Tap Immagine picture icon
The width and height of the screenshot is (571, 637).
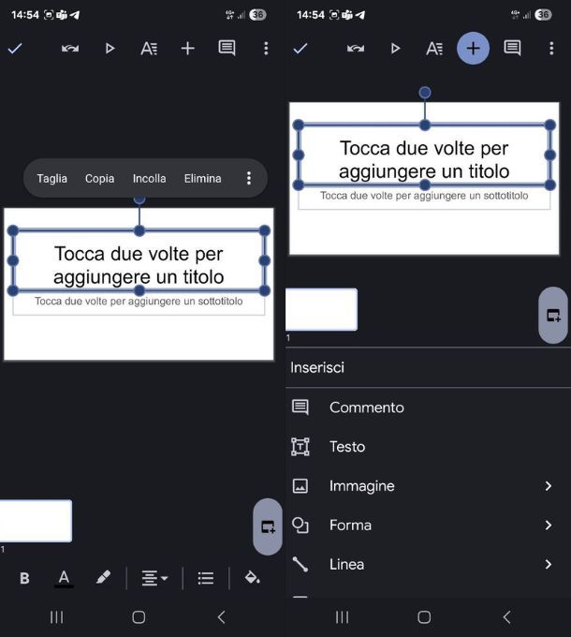pos(300,486)
